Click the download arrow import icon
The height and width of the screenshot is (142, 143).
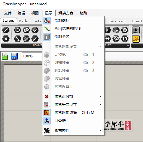point(136,30)
